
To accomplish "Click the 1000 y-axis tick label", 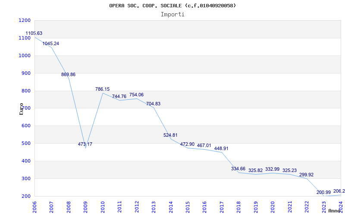I will [25, 55].
